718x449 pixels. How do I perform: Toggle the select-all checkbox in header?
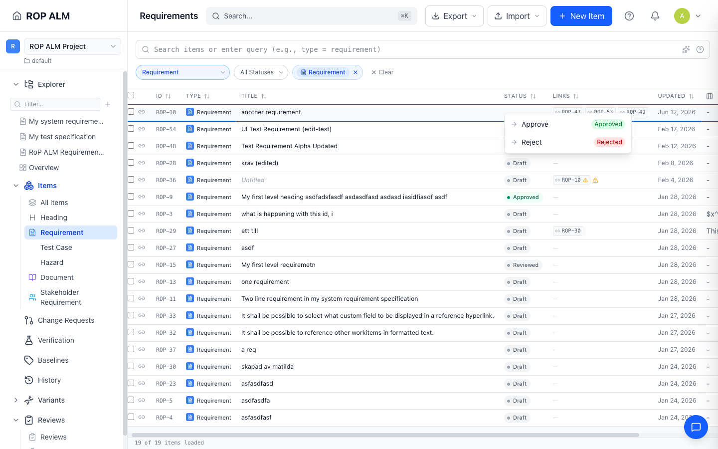point(131,95)
